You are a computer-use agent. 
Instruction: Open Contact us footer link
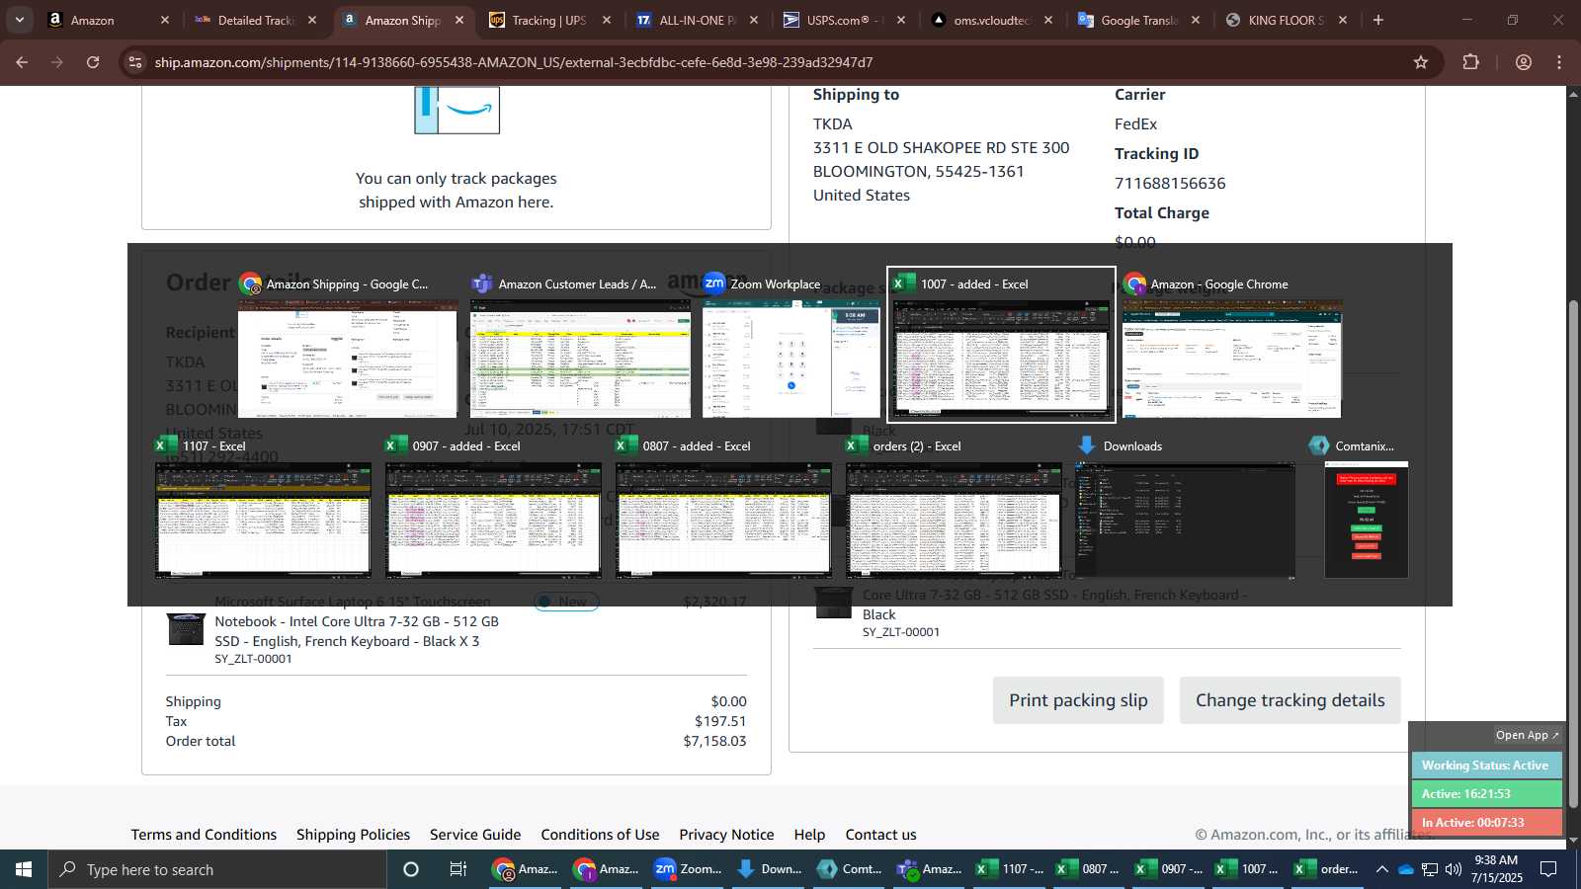point(880,835)
